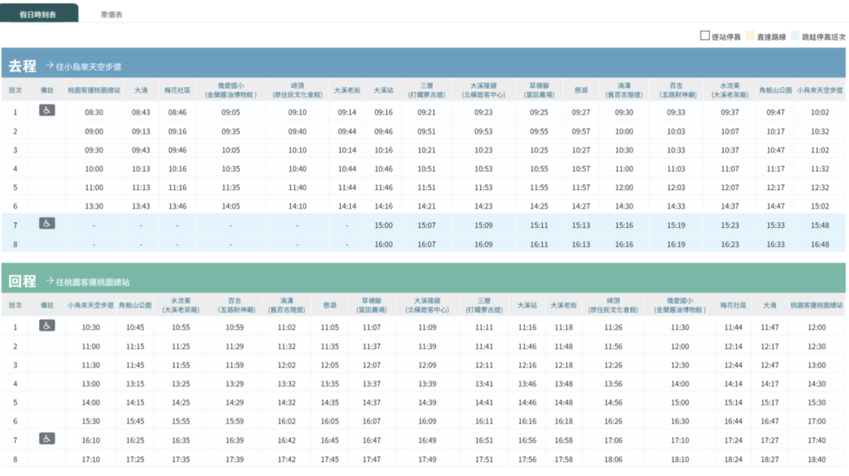Image resolution: width=849 pixels, height=476 pixels.
Task: Click 16:09 大溪陵寢 time in 回程 trip 6
Action: click(x=427, y=421)
